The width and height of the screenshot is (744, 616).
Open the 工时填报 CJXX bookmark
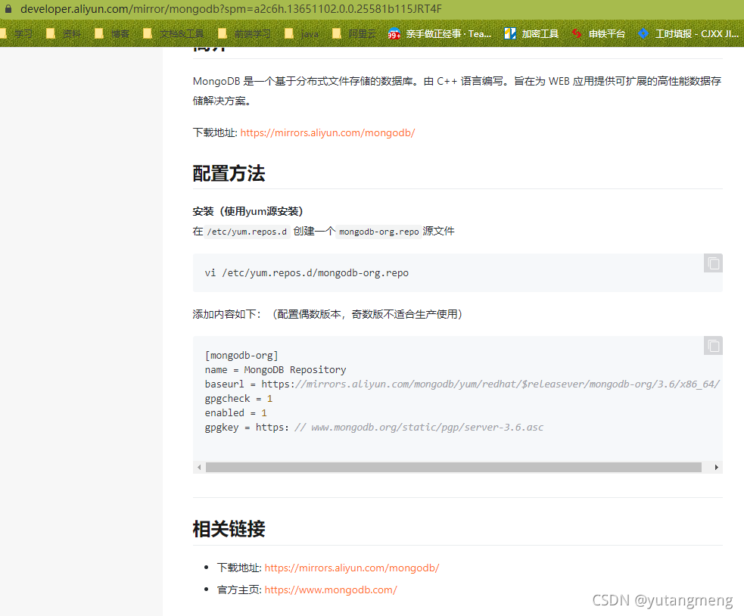click(x=688, y=34)
